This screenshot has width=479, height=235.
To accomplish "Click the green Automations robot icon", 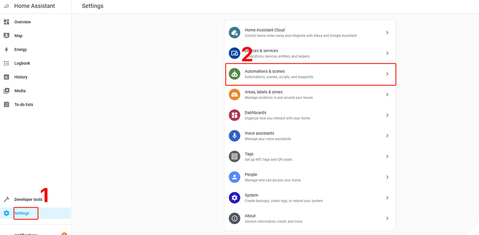I will point(234,74).
